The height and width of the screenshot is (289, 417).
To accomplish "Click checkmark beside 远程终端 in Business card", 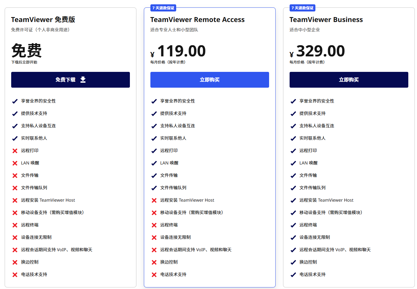I will 293,225.
